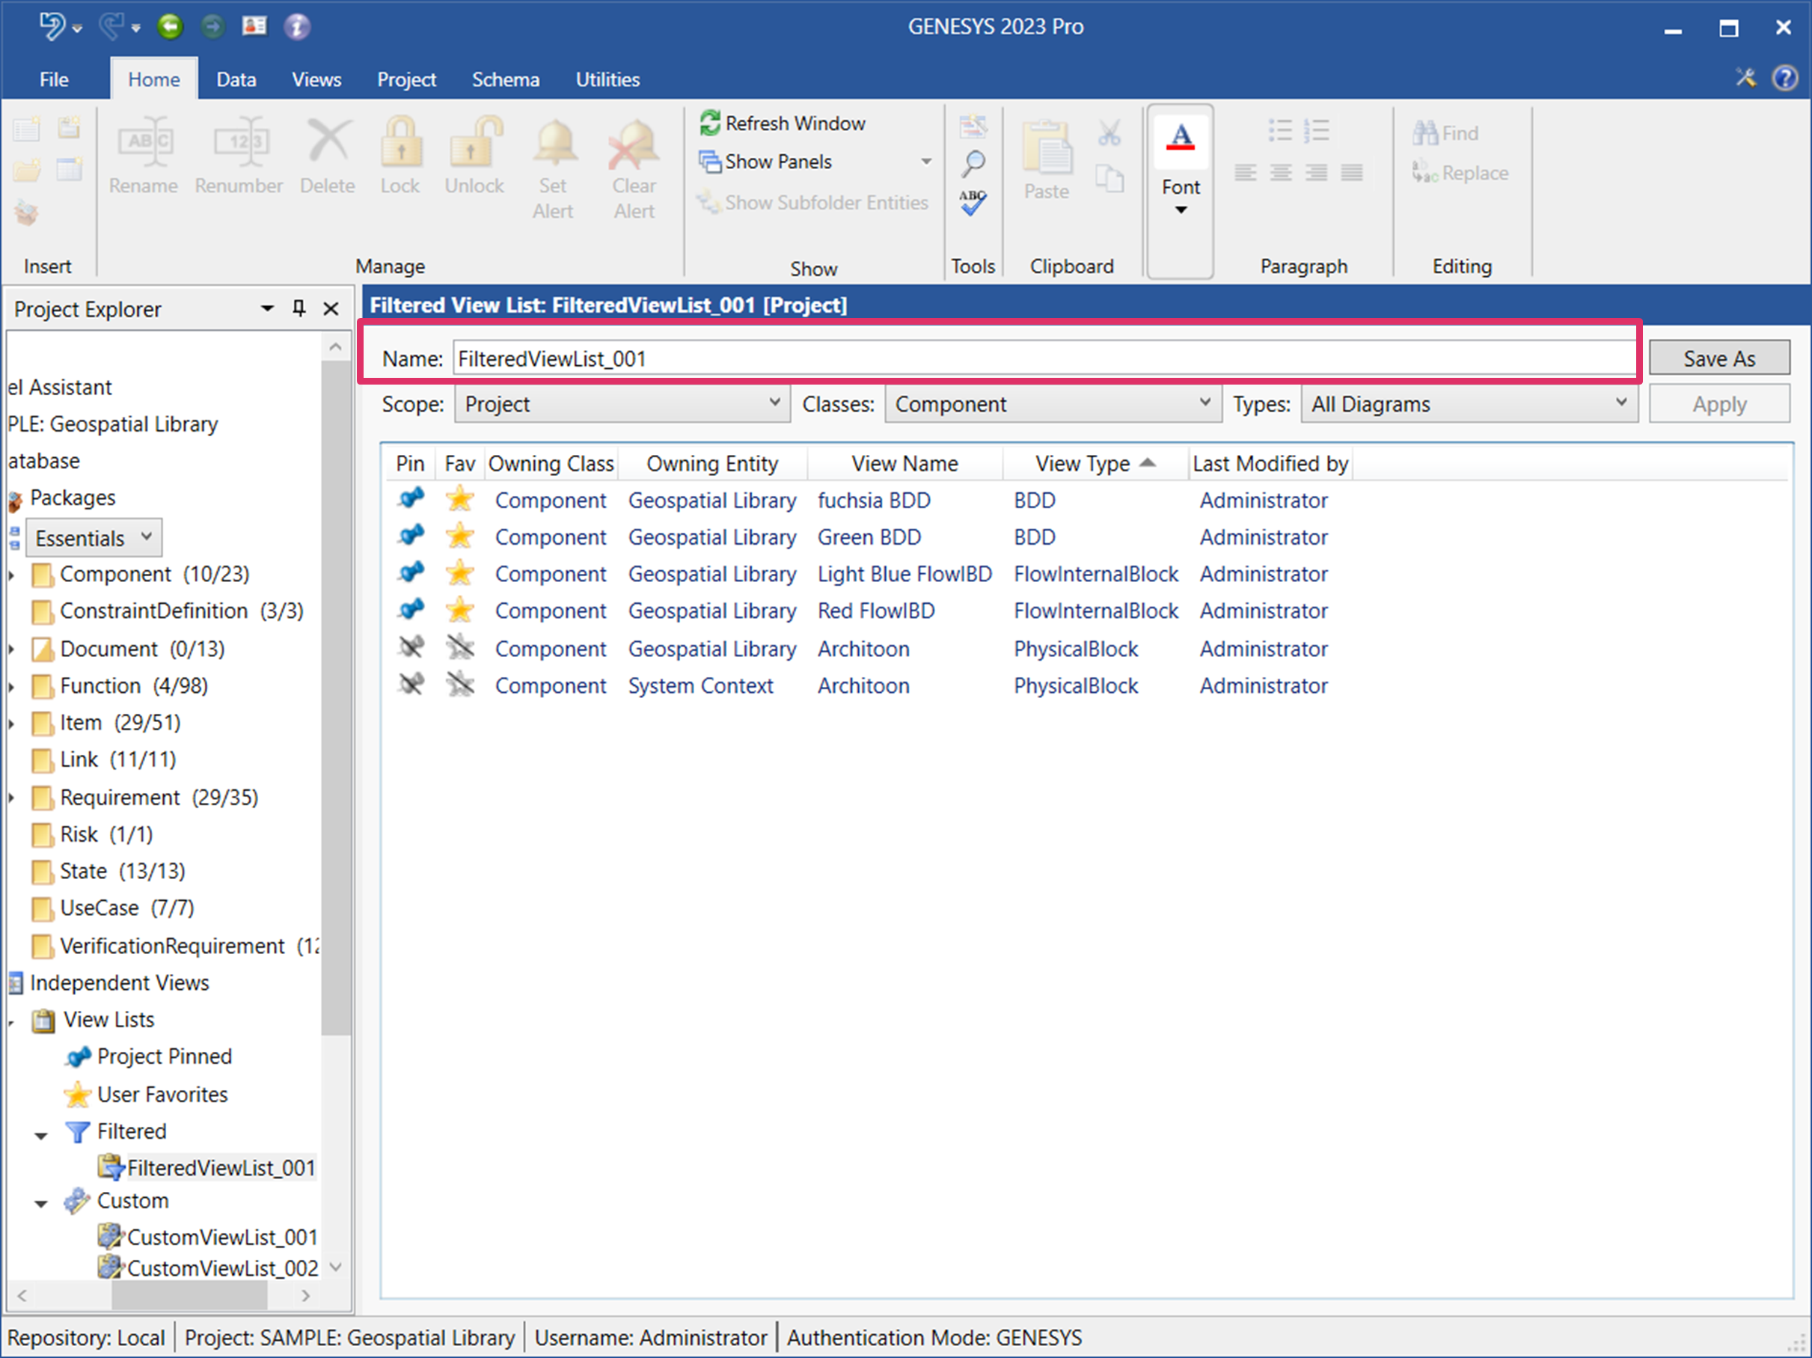Click the Save As button
The width and height of the screenshot is (1812, 1358).
coord(1718,358)
